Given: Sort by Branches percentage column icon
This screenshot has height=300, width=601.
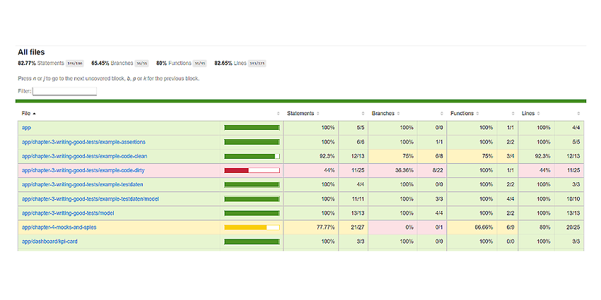Looking at the screenshot, I should pyautogui.click(x=398, y=114).
